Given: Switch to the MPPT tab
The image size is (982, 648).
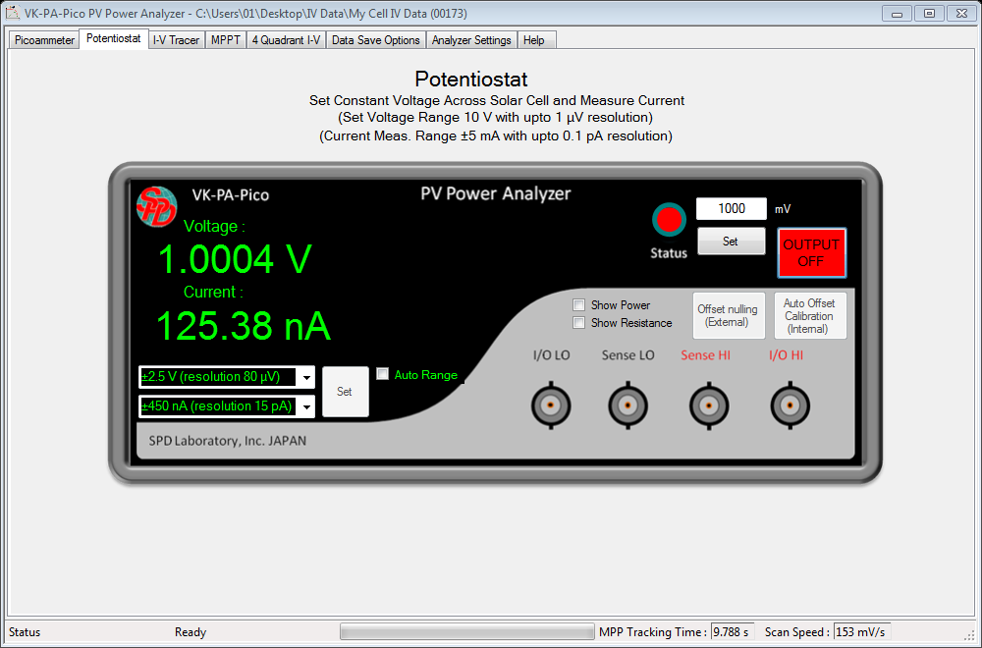Looking at the screenshot, I should coord(226,40).
